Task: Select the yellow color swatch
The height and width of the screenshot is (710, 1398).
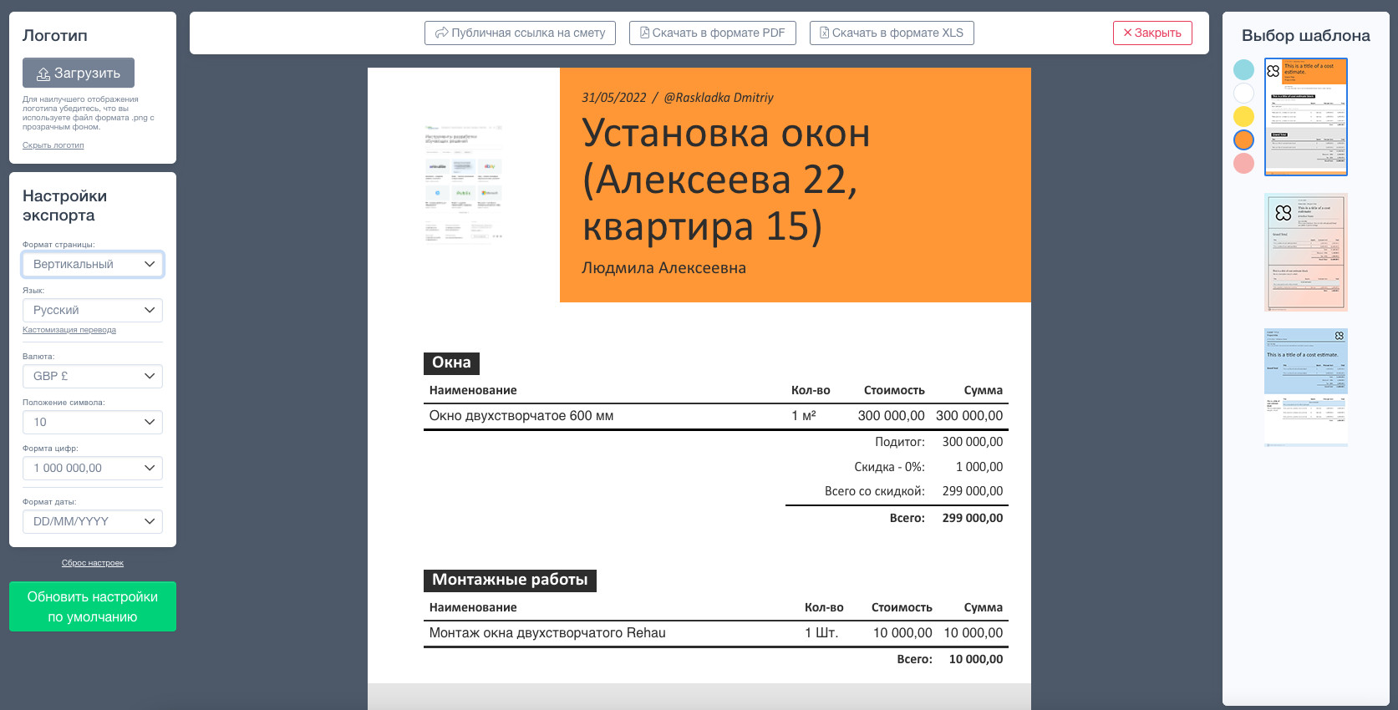Action: click(1243, 116)
